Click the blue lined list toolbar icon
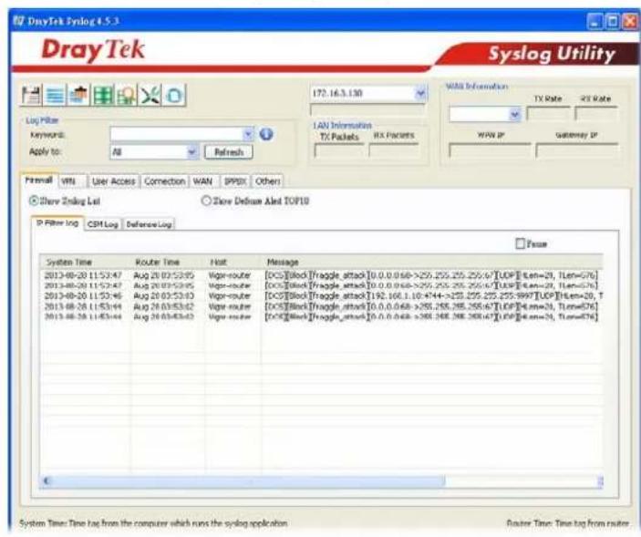 (55, 95)
